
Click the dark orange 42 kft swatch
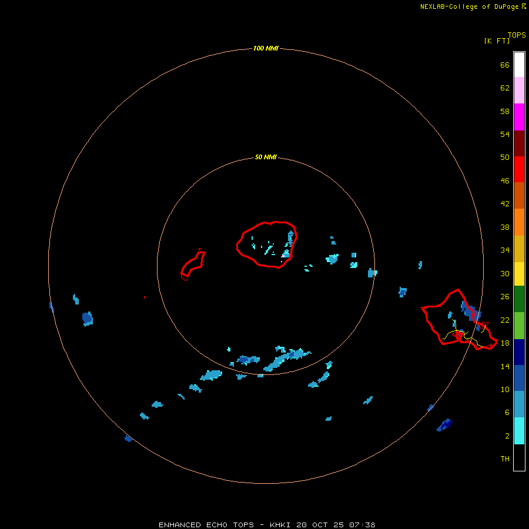(x=519, y=195)
